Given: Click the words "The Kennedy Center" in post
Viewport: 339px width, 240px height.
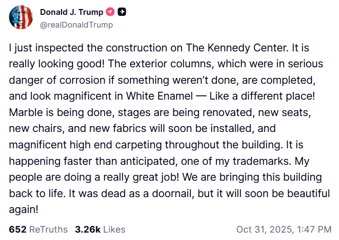Looking at the screenshot, I should pos(237,48).
